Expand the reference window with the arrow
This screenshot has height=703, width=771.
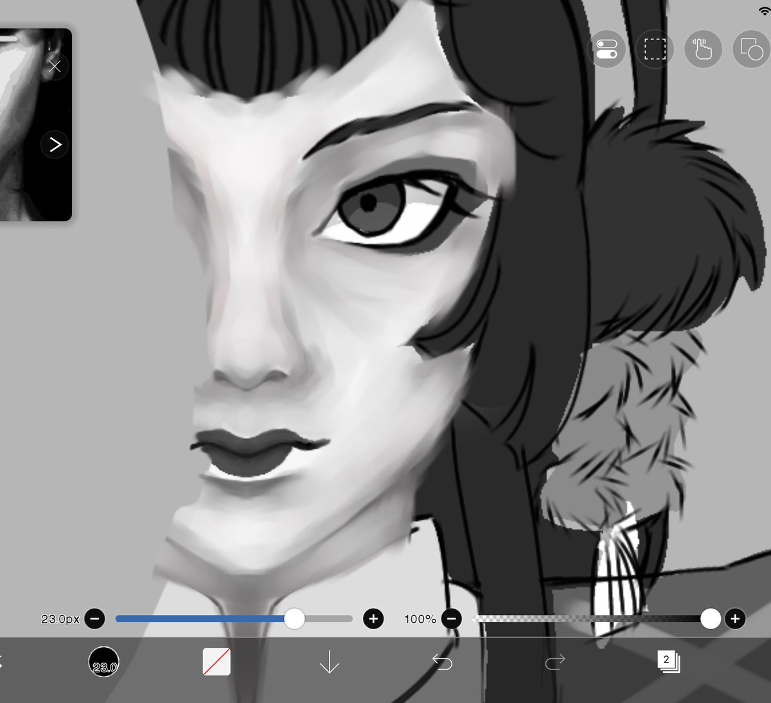[x=55, y=144]
